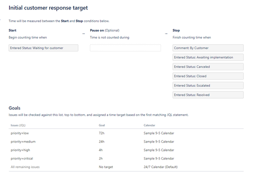
Task: Click the arrow between Start and Pause on
Action: pos(84,34)
